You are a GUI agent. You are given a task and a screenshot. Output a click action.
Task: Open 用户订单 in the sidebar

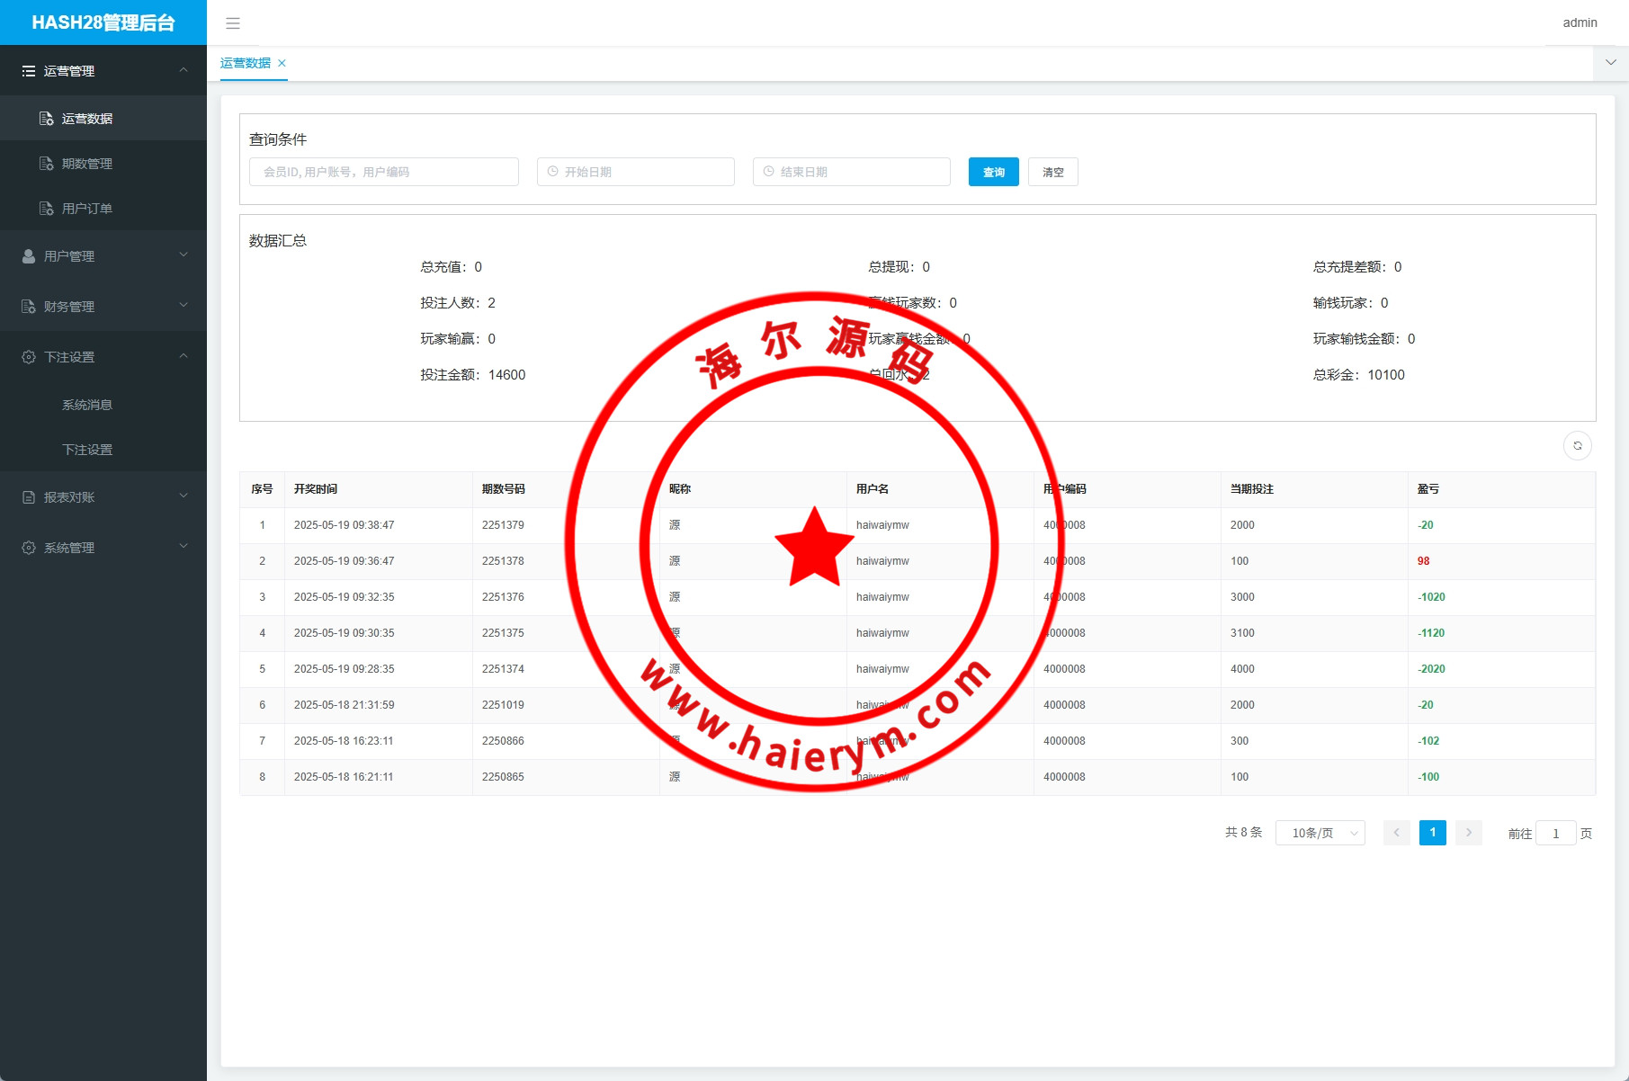86,209
